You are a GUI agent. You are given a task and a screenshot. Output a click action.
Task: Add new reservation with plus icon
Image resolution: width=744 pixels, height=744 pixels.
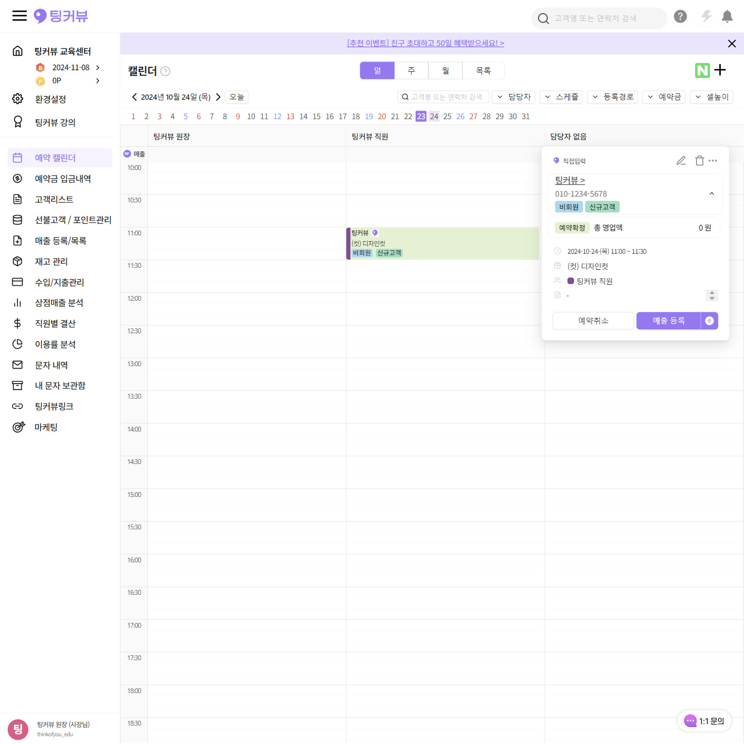click(x=720, y=70)
